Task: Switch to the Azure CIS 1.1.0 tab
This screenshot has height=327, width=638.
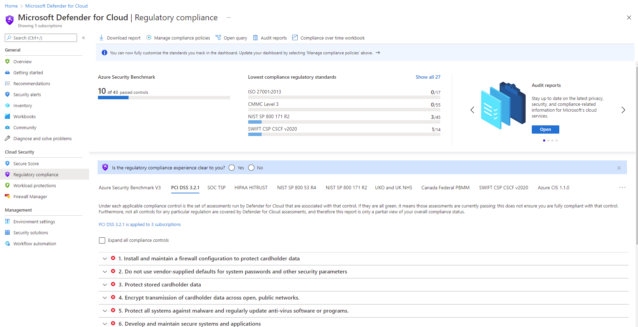Action: pos(553,188)
